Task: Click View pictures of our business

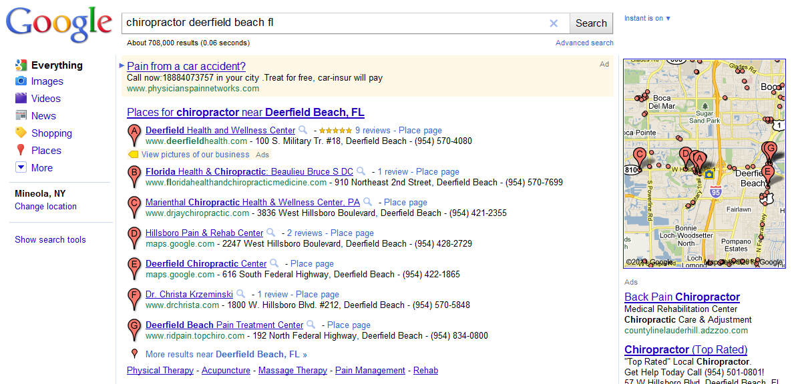Action: pyautogui.click(x=195, y=155)
